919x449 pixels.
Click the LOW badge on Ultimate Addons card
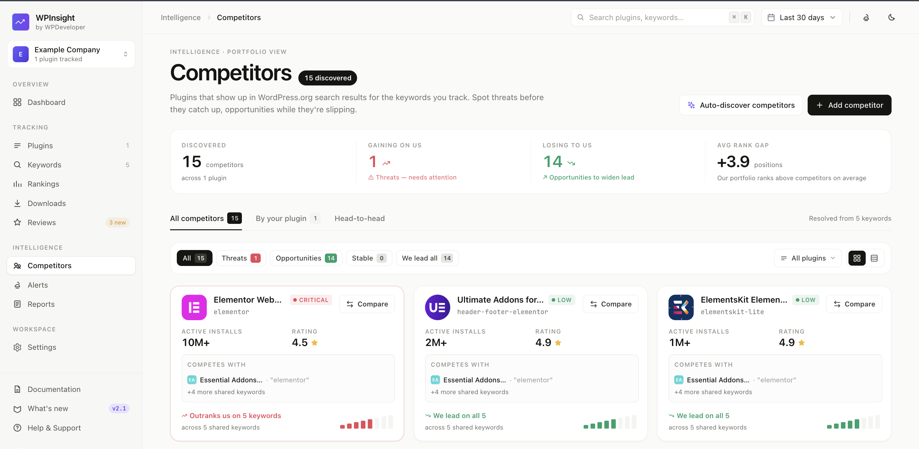tap(562, 300)
